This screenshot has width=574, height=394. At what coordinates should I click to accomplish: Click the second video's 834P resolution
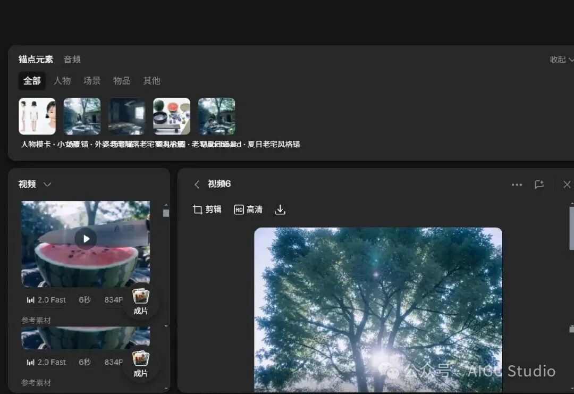[x=114, y=362]
